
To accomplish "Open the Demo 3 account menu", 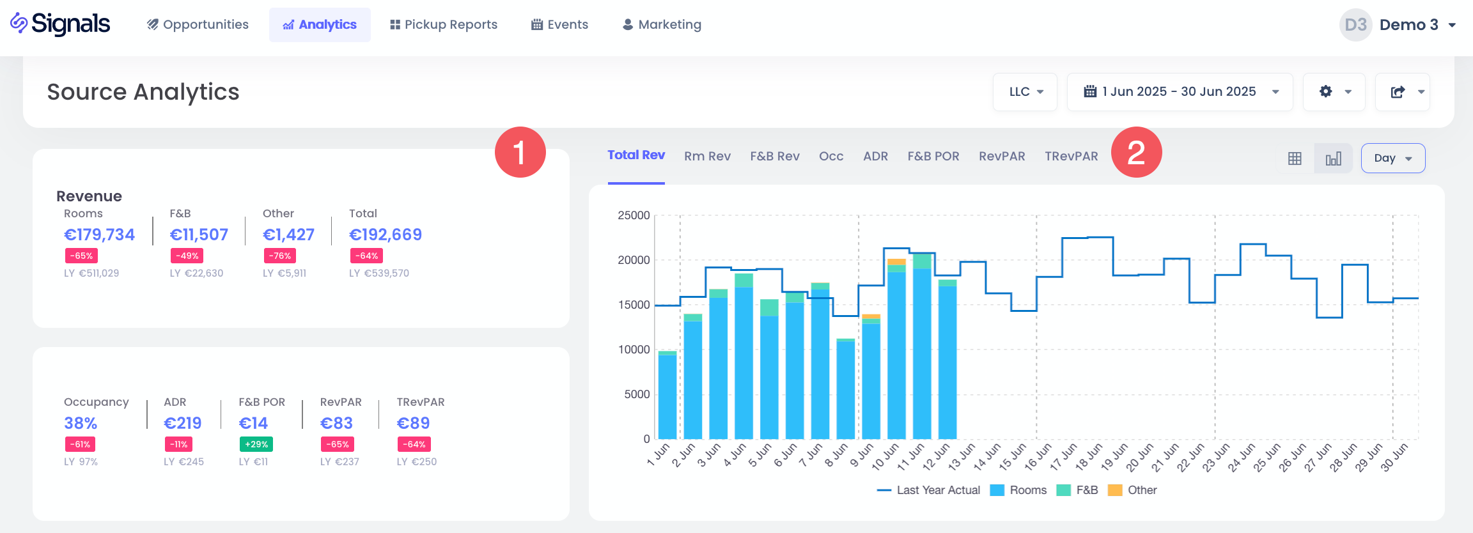I will [1417, 25].
